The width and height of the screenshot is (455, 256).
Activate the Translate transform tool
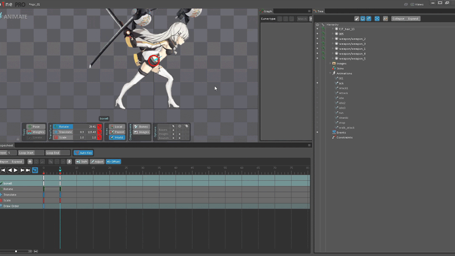63,132
